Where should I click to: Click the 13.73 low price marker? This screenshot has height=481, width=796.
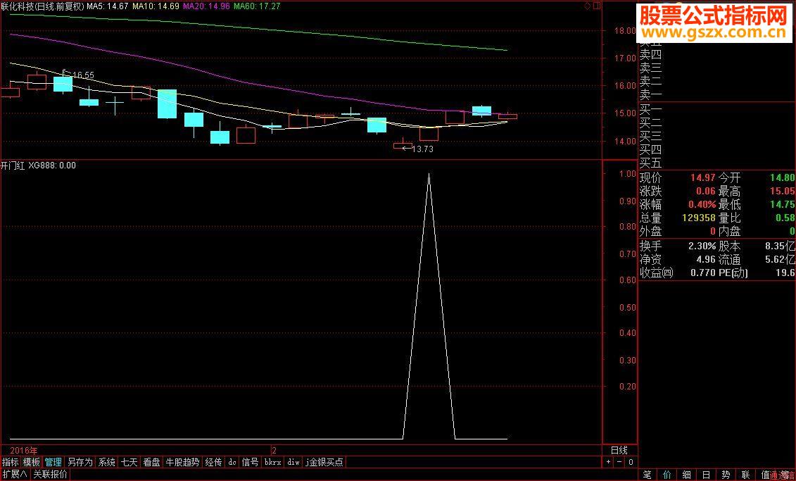click(x=422, y=149)
